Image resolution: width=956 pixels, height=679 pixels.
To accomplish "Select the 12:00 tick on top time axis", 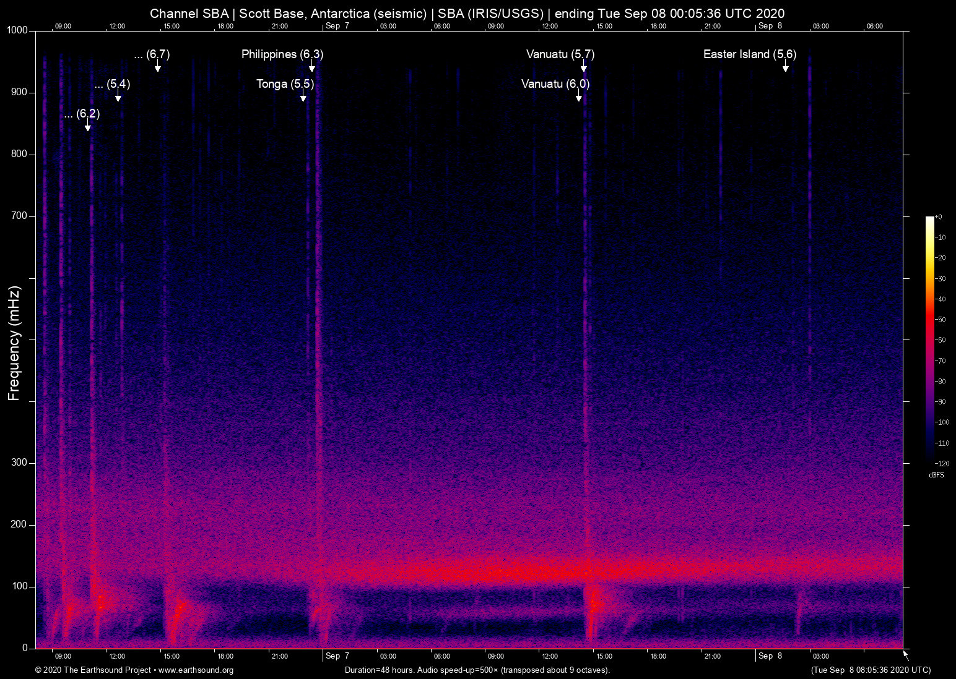I will pos(116,27).
